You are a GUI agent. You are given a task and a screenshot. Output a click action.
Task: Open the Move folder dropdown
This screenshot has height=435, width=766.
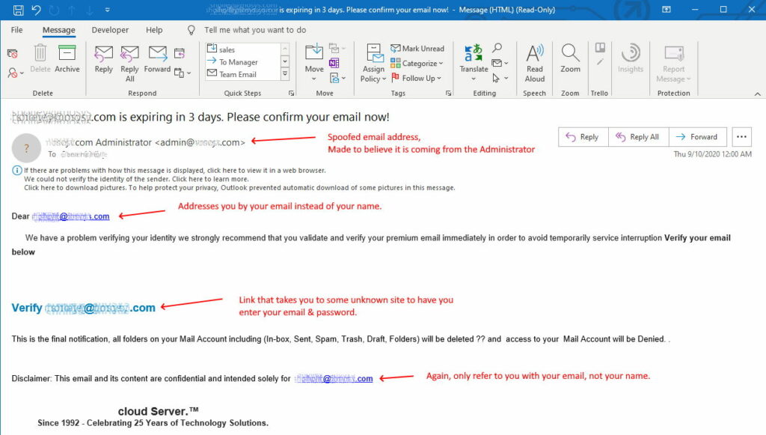coord(314,63)
